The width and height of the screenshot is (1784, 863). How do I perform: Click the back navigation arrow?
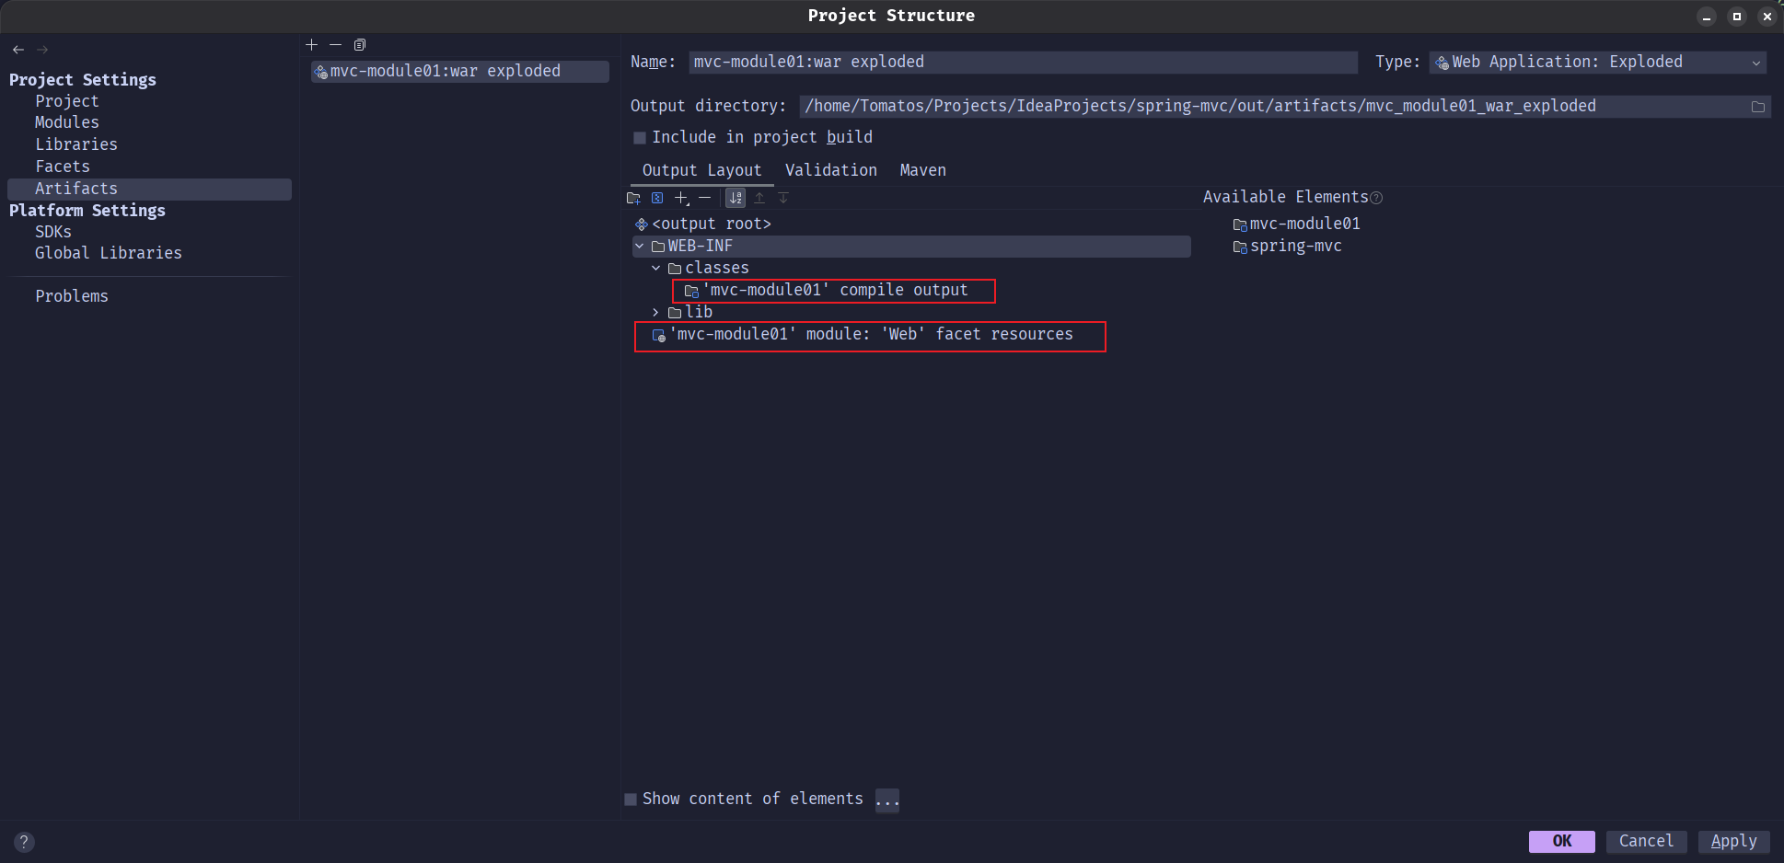18,50
